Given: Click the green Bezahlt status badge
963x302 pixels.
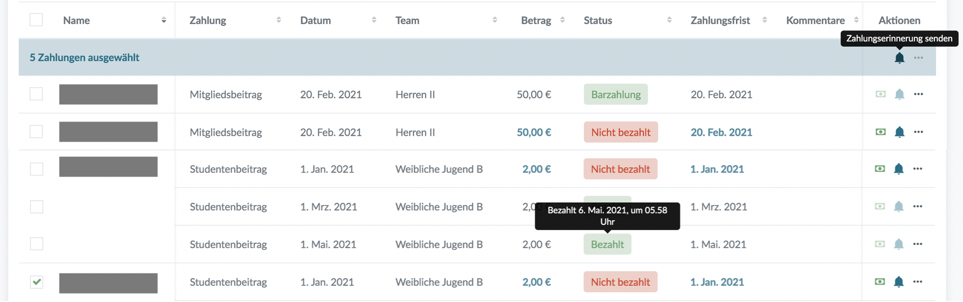Looking at the screenshot, I should point(607,244).
